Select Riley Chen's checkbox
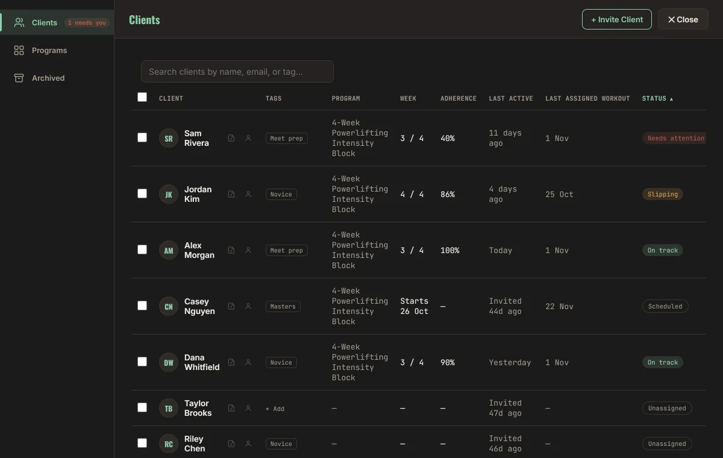Image resolution: width=723 pixels, height=458 pixels. click(142, 443)
